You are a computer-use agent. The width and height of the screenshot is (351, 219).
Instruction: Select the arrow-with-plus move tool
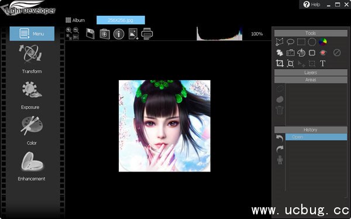[301, 64]
